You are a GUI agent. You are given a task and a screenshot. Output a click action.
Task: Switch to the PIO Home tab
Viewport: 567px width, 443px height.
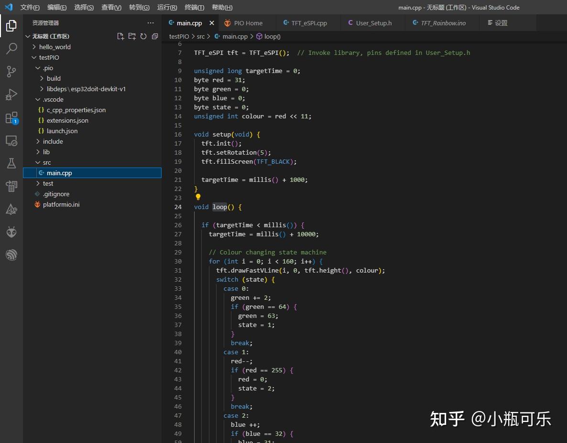click(246, 22)
